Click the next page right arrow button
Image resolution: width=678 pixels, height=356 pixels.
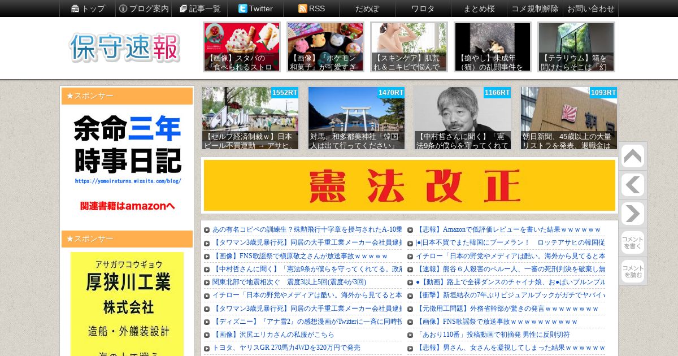[632, 214]
